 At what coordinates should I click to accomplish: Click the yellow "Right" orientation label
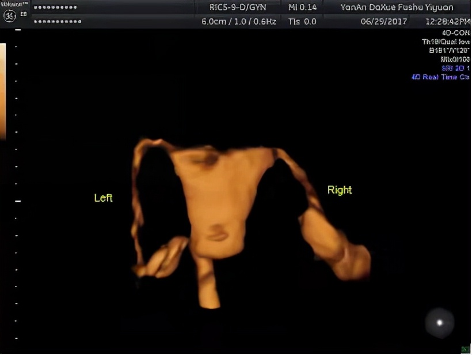[x=339, y=190]
